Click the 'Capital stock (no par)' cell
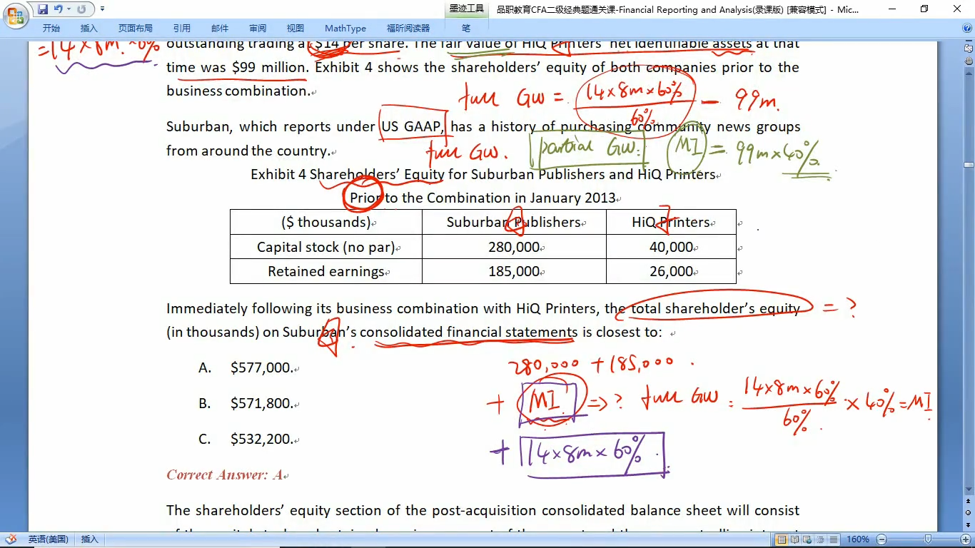The image size is (975, 548). click(326, 247)
